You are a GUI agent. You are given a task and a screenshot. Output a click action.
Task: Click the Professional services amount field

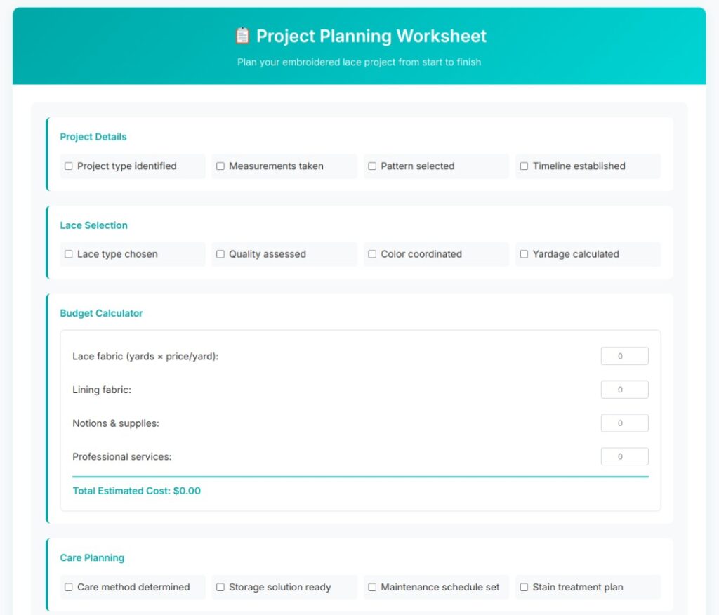click(x=624, y=457)
